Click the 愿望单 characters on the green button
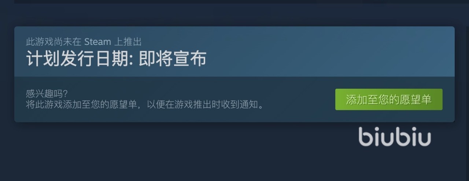 point(416,99)
